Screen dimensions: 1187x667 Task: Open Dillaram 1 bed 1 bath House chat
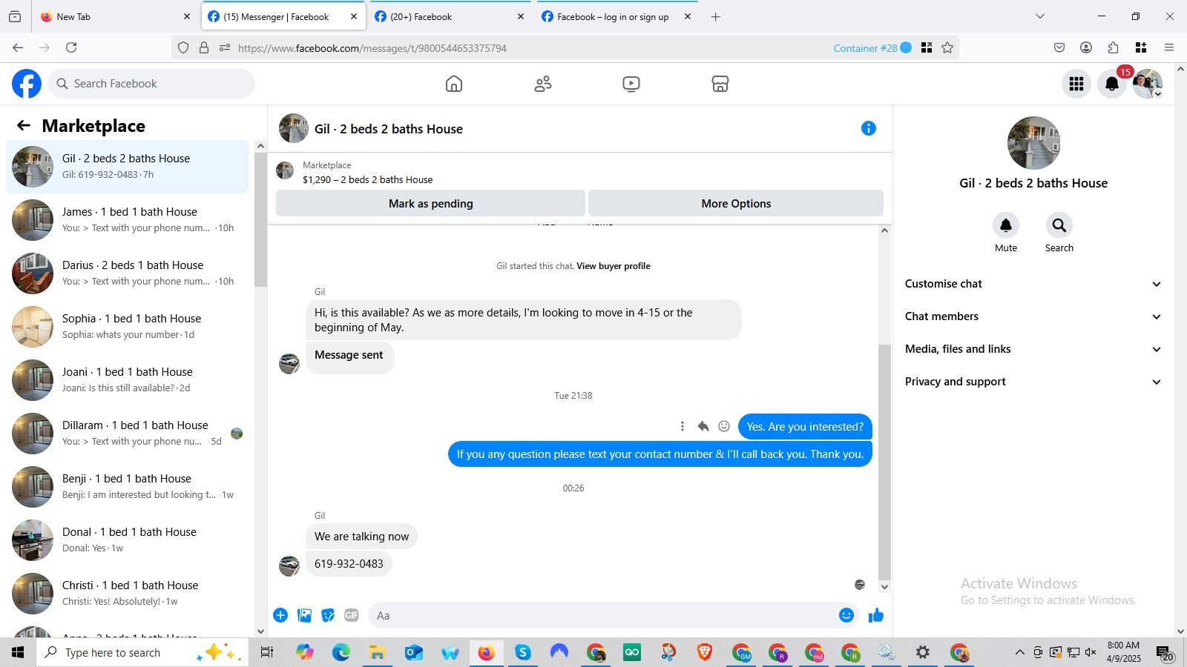tap(128, 434)
